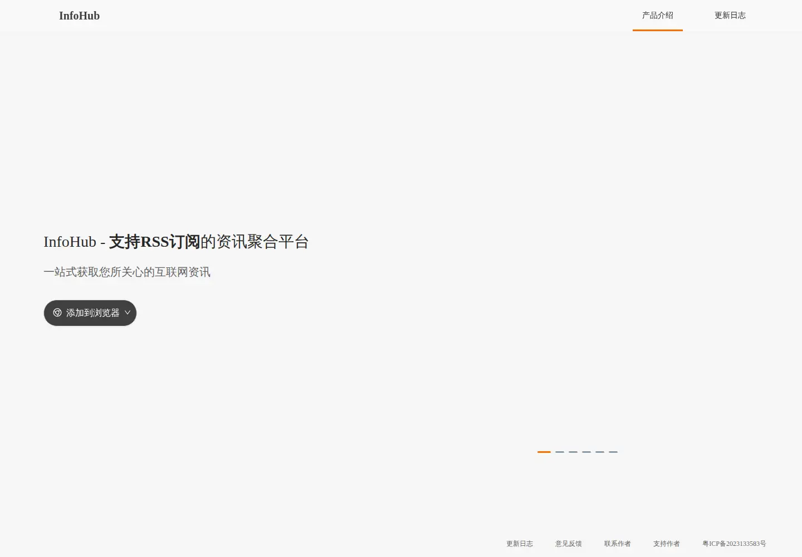Screen dimensions: 802x557
Task: Open the 更新日志 link in the footer
Action: [520, 544]
